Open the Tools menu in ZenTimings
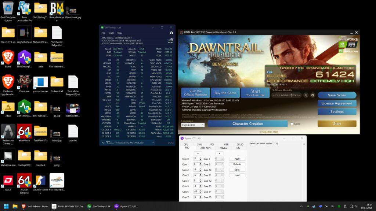Viewport: 376px width, 211px height. (x=111, y=33)
